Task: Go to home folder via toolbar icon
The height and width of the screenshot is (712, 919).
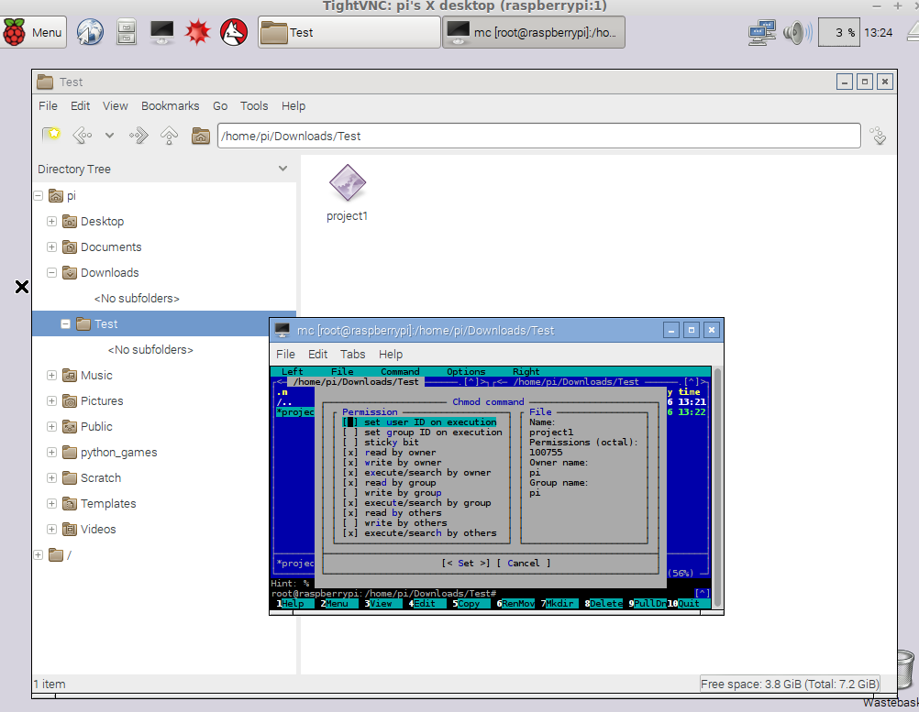Action: click(200, 137)
